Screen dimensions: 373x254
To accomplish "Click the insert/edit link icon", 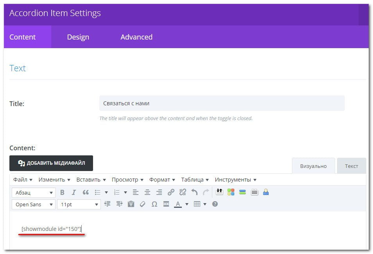I will point(171,193).
